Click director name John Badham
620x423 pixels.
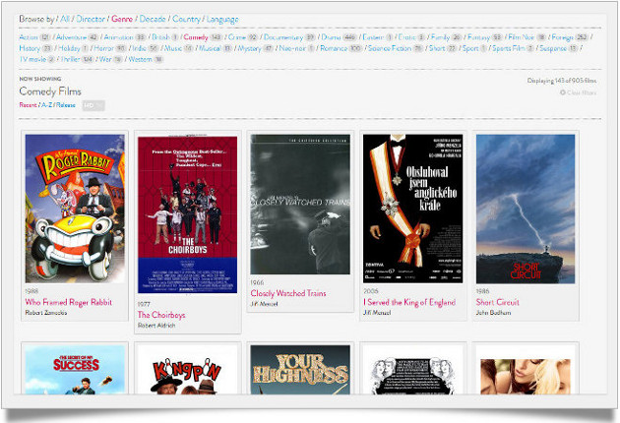click(x=493, y=313)
